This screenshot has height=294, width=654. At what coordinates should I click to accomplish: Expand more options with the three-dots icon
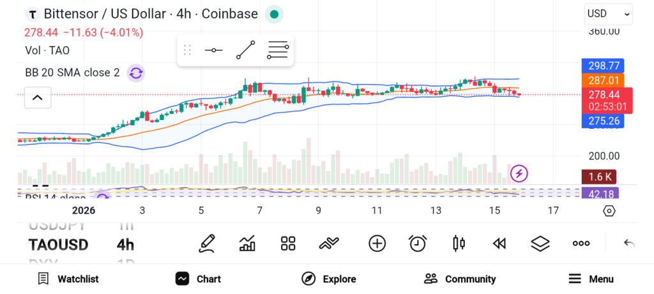(x=581, y=244)
